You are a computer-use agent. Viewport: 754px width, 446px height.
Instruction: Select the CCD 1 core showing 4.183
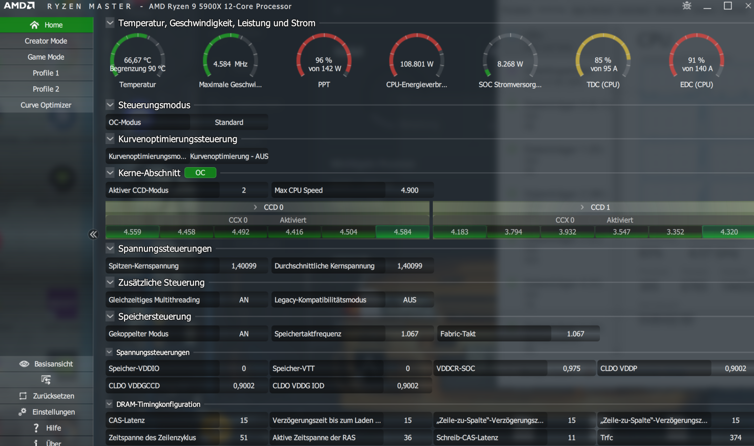click(459, 232)
